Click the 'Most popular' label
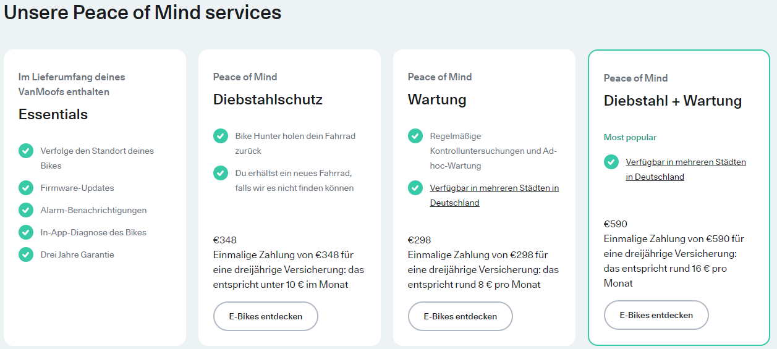The image size is (777, 349). click(630, 137)
